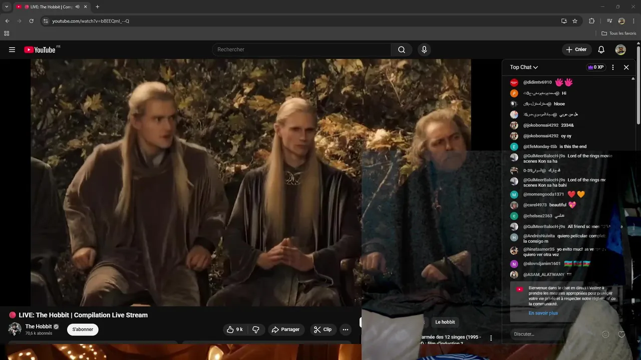This screenshot has height=360, width=641.
Task: Select the Le hobbit filter chip
Action: pos(445,322)
